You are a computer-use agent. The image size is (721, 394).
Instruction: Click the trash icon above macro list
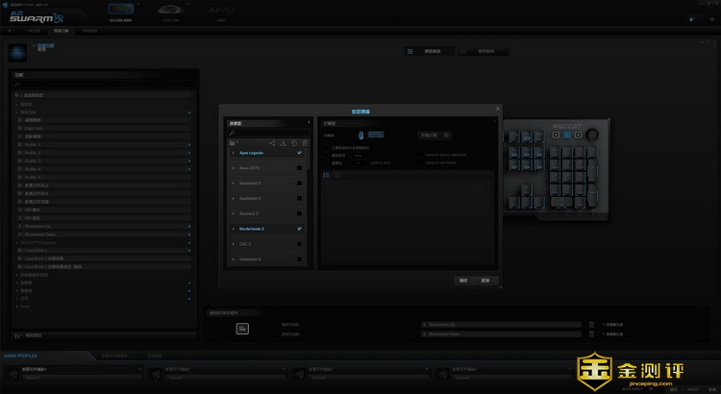coord(304,143)
